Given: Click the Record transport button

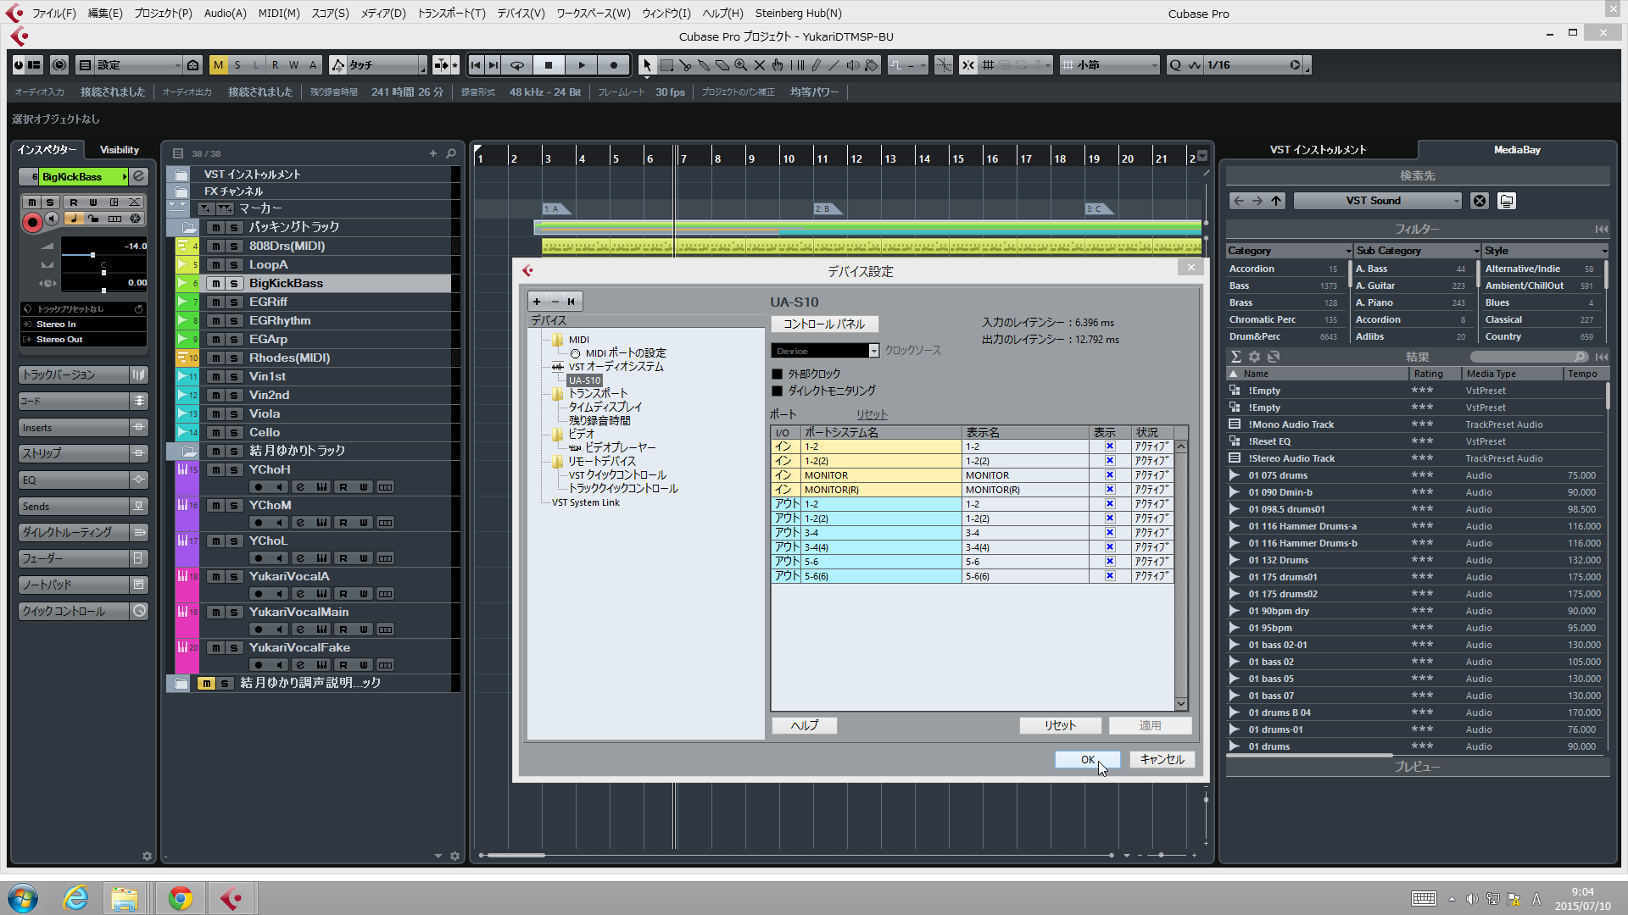Looking at the screenshot, I should pos(614,65).
